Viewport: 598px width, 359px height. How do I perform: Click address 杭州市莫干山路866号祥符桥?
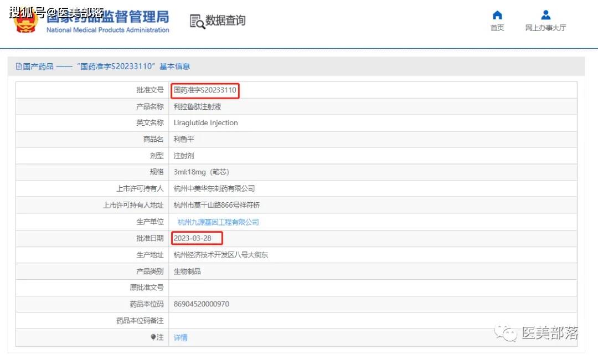pos(216,205)
